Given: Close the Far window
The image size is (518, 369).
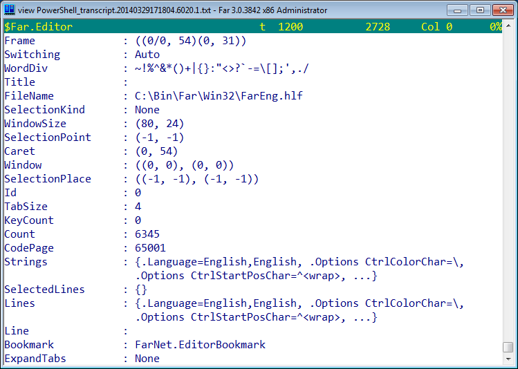Looking at the screenshot, I should 503,10.
